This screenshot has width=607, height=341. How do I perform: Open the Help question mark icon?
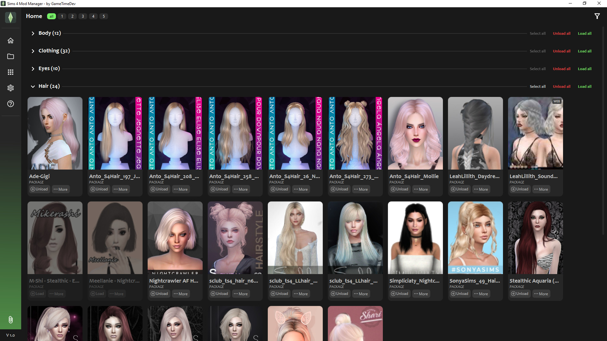click(x=10, y=104)
